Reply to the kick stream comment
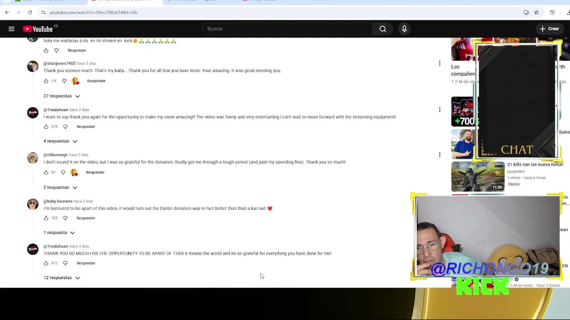This screenshot has height=320, width=570. [77, 51]
